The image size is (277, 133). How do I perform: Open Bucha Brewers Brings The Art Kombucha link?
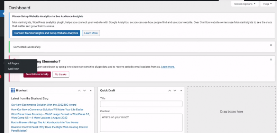[x=45, y=122]
